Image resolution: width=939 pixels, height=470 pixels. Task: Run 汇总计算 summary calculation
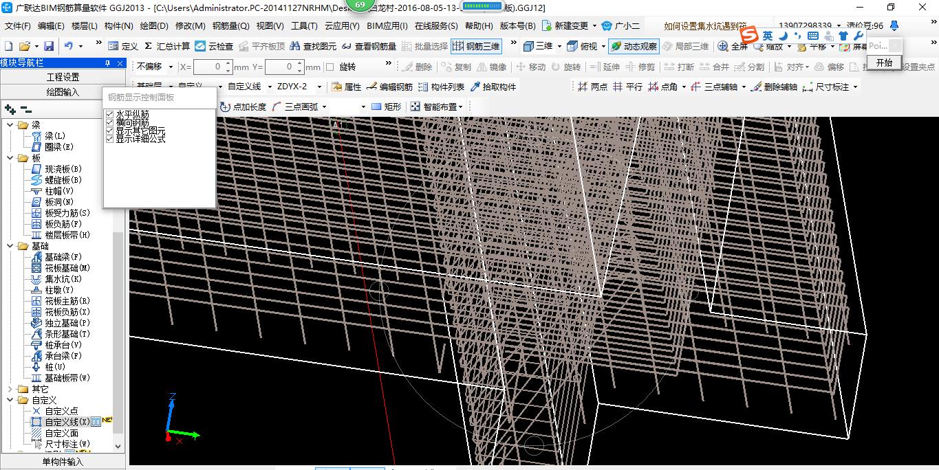click(166, 46)
